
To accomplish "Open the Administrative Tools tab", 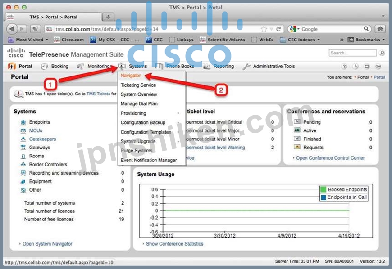I will (269, 67).
